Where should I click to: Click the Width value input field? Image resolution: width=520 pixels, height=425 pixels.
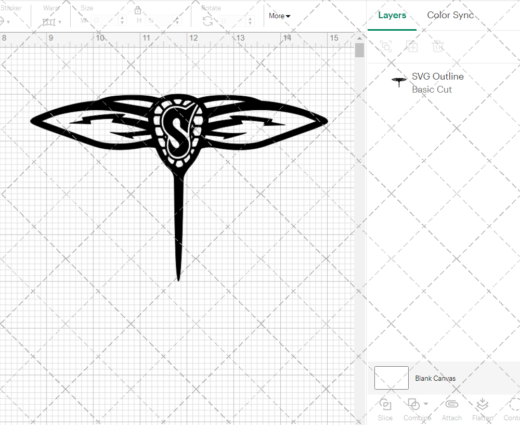[104, 21]
